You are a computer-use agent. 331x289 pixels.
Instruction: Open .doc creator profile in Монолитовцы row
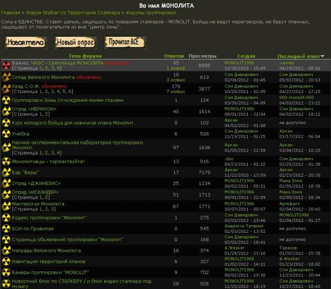click(229, 159)
